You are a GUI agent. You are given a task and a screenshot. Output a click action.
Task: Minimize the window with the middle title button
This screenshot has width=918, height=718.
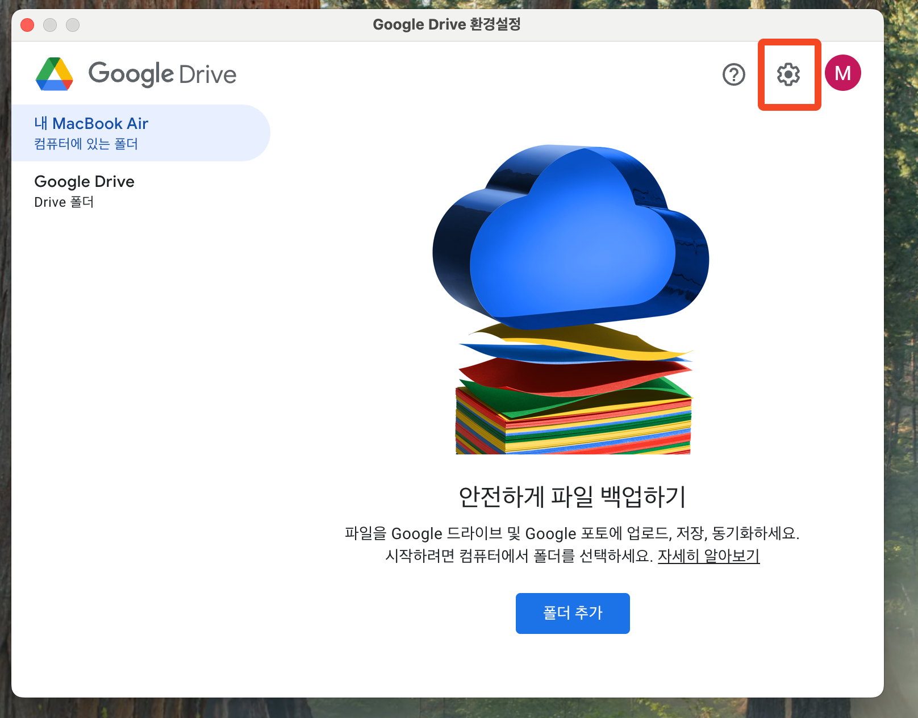[x=50, y=25]
